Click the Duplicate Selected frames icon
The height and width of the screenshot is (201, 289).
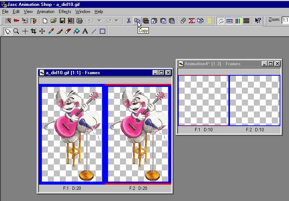[x=183, y=21]
